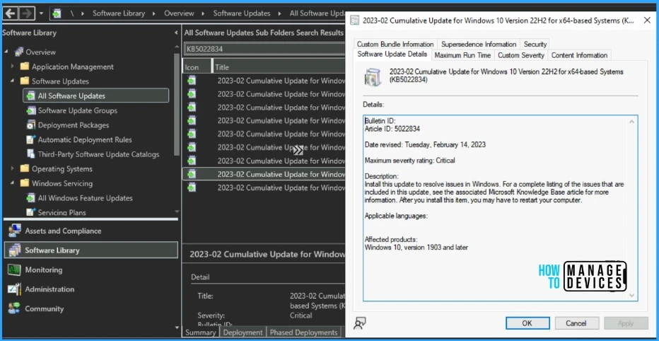Click the Cancel button in dialog

[x=576, y=323]
